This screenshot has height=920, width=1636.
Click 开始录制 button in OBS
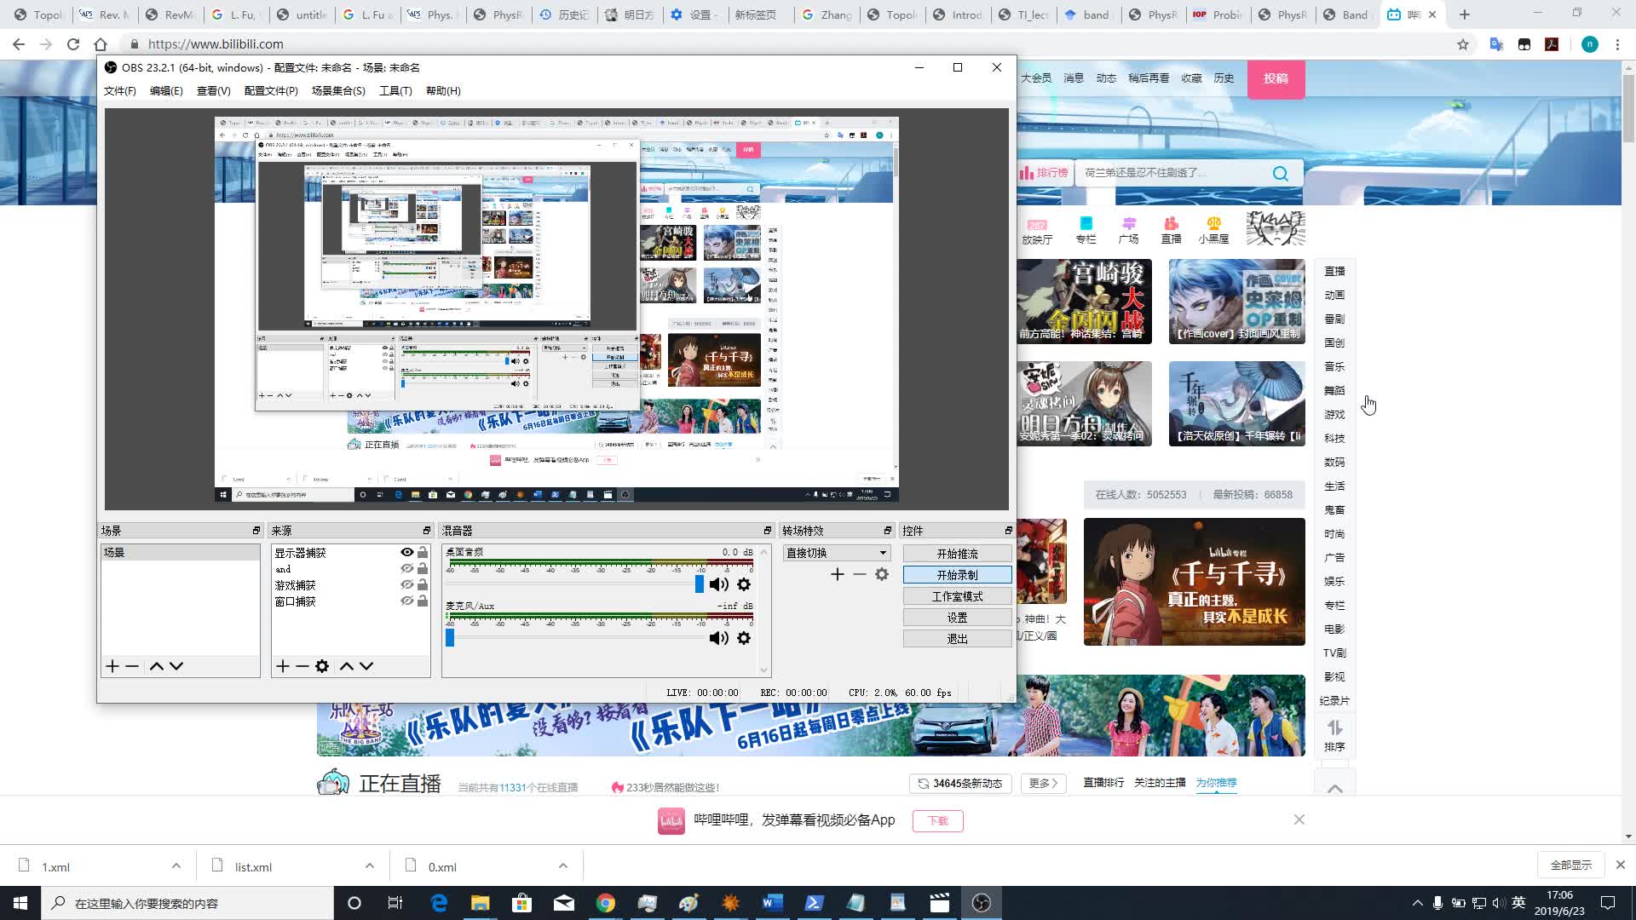point(957,575)
